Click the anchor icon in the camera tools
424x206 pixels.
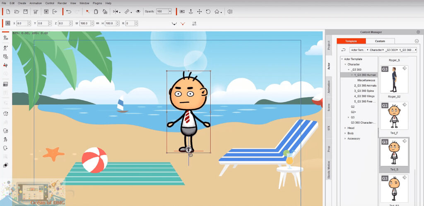[x=190, y=12]
